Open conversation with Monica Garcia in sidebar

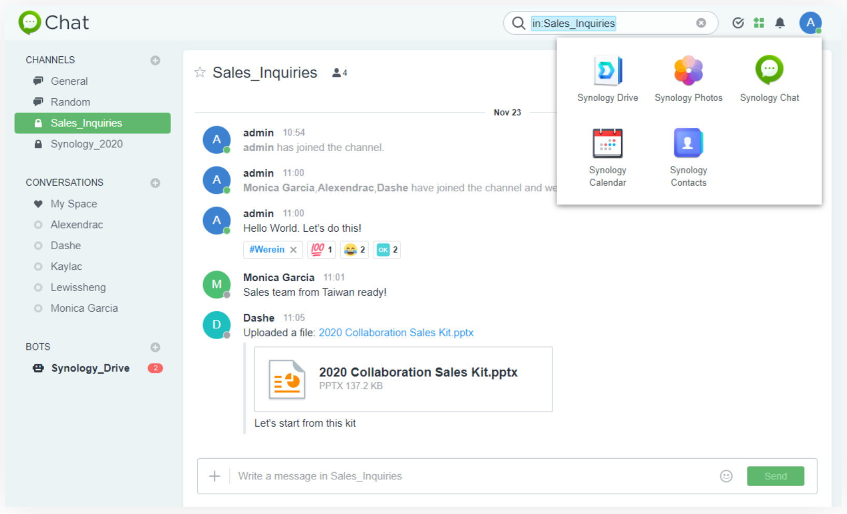[93, 308]
